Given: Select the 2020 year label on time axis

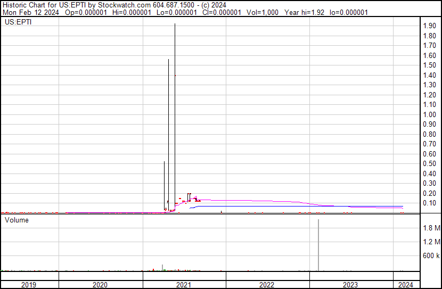Looking at the screenshot, I should (x=100, y=285).
